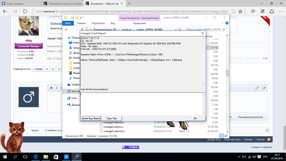286x161 pixels.
Task: Open Edge Hub lines icon
Action: point(253,11)
